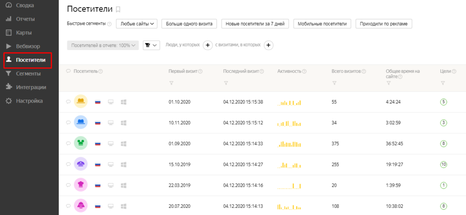
Task: Click the filter icon under Первый визит
Action: click(172, 83)
